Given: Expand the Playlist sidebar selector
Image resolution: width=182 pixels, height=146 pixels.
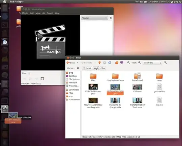Looking at the screenshot, I should point(94,18).
